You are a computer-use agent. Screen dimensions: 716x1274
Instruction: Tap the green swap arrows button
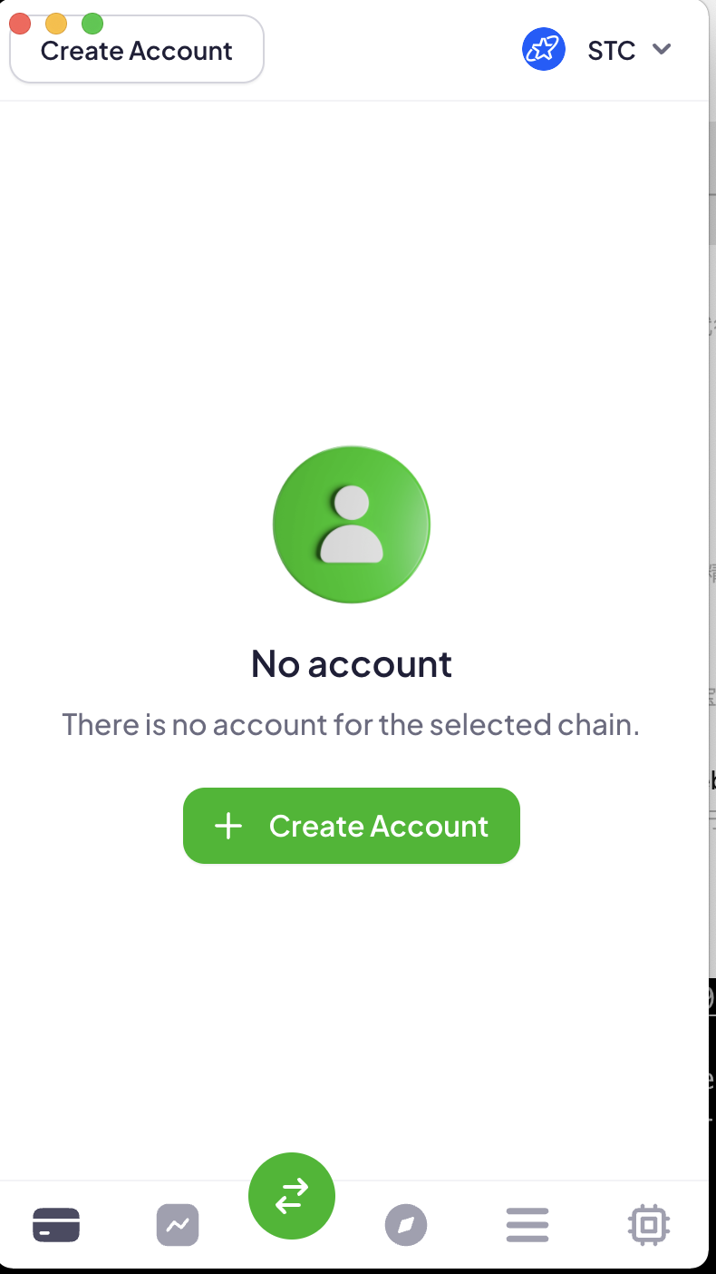pos(292,1196)
